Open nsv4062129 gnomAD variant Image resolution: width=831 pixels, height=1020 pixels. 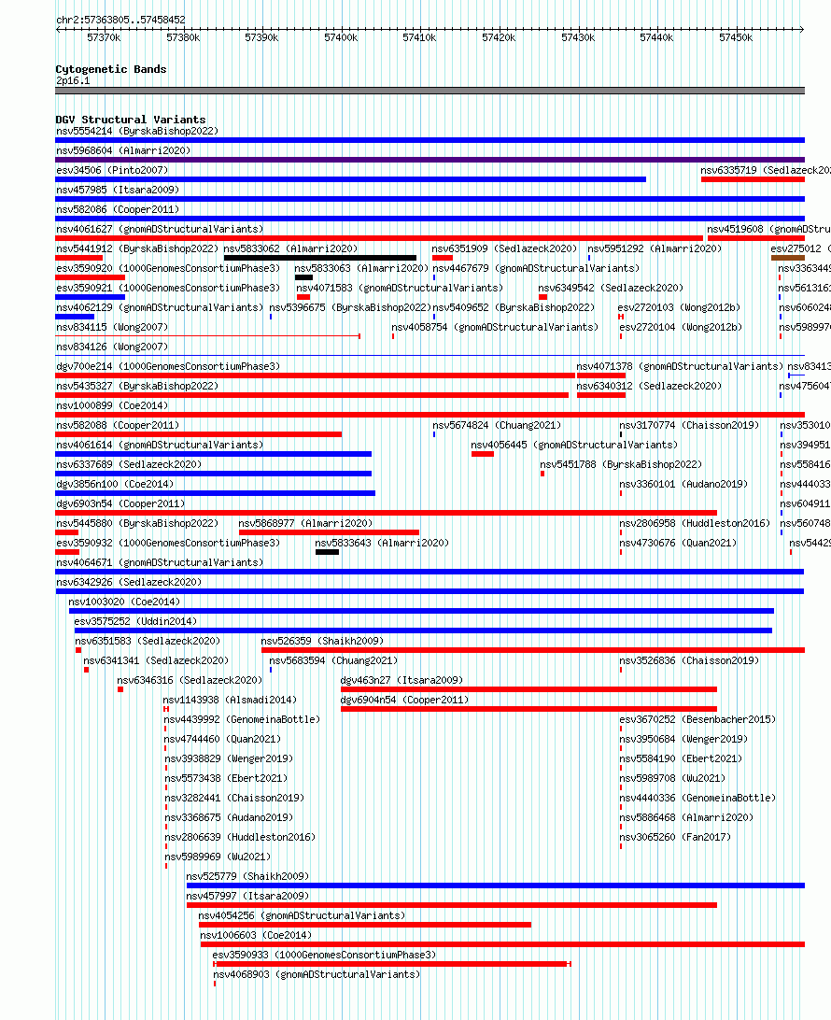(x=160, y=307)
